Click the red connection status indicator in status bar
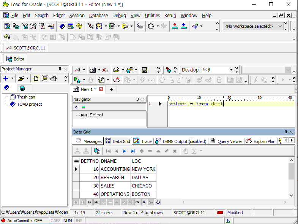The image size is (298, 224). [220, 213]
